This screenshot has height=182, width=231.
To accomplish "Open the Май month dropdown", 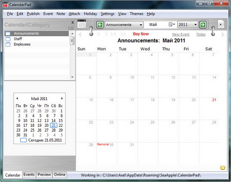I will click(x=174, y=24).
